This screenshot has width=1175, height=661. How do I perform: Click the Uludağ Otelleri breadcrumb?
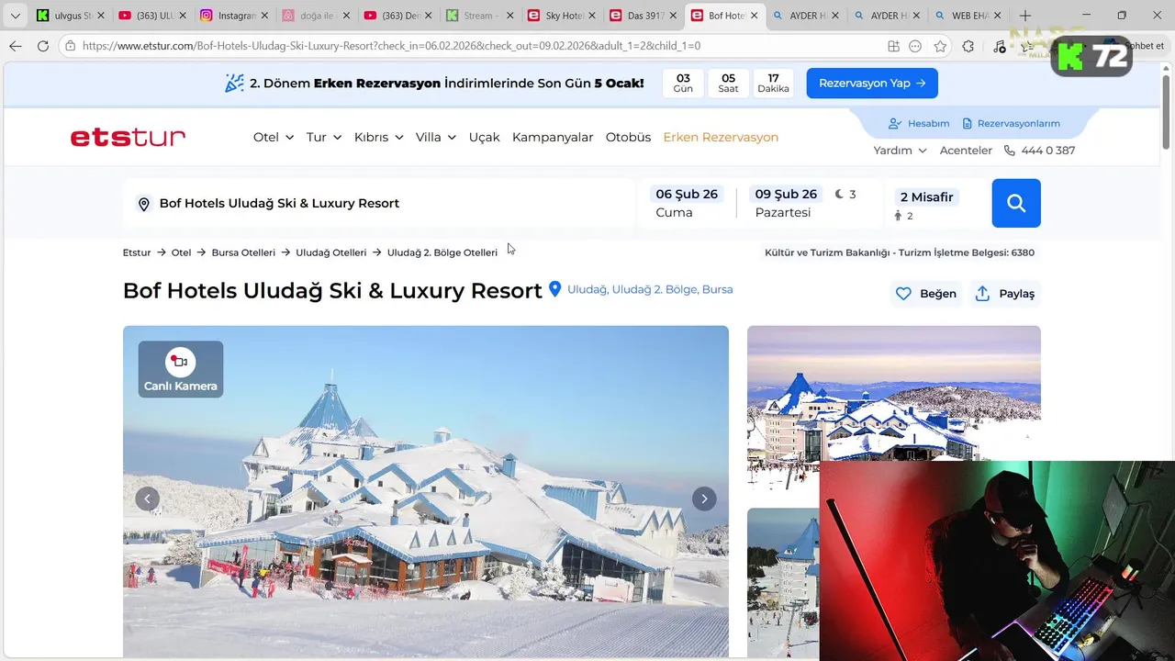click(x=330, y=252)
